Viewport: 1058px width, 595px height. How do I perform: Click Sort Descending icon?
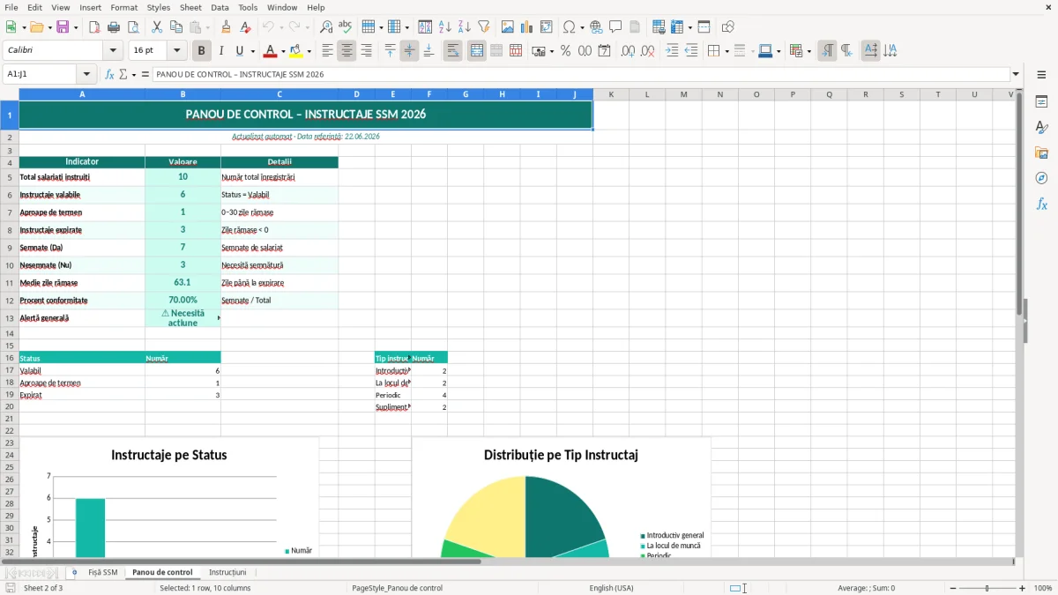465,27
